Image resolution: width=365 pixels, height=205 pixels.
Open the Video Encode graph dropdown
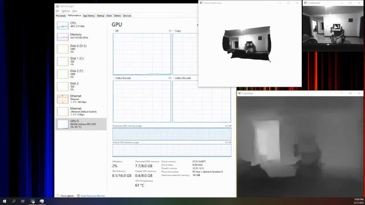114,78
